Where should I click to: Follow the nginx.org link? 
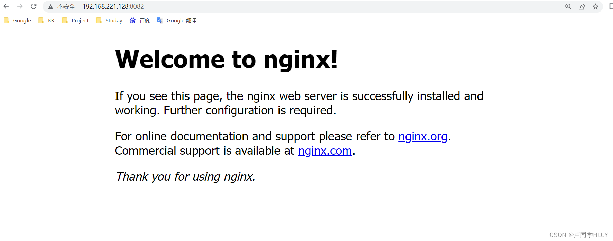tap(423, 136)
